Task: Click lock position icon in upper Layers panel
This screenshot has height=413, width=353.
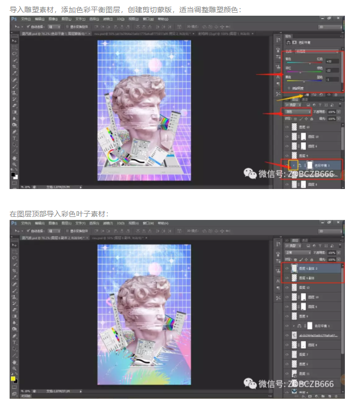Action: (x=306, y=119)
